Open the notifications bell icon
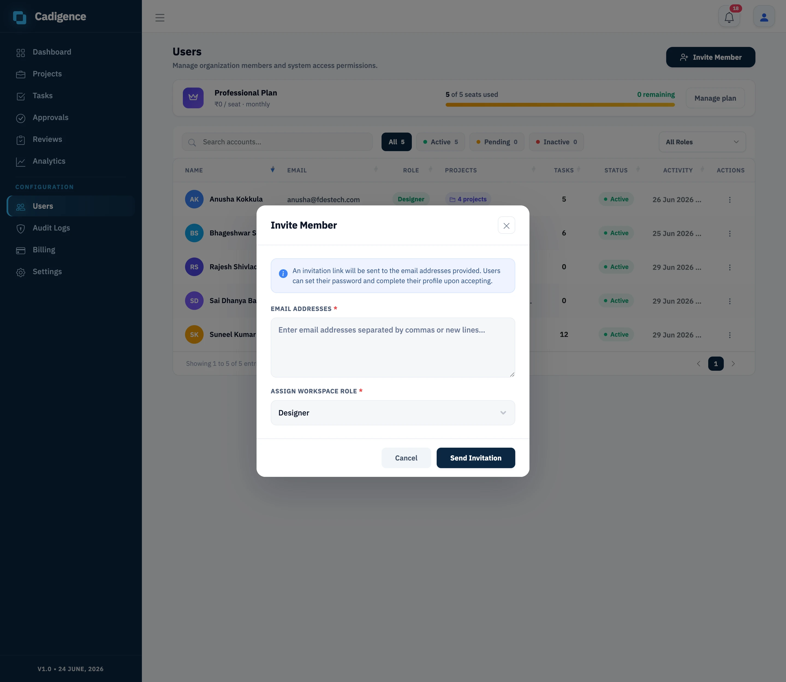Image resolution: width=786 pixels, height=682 pixels. point(729,17)
